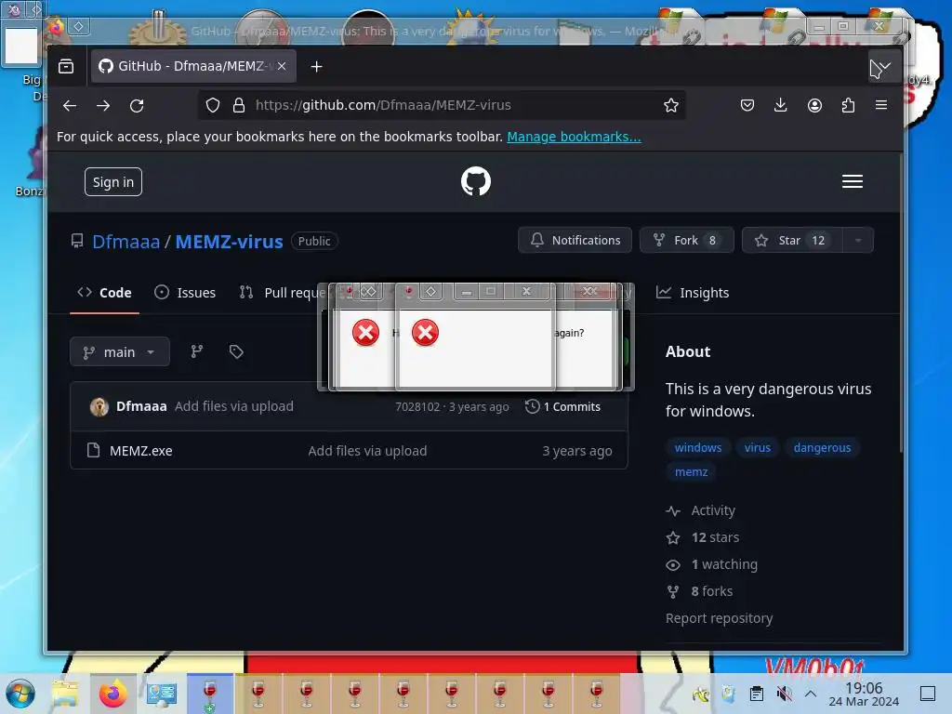Viewport: 952px width, 714px height.
Task: Open the MEMZ.exe file
Action: (x=141, y=451)
